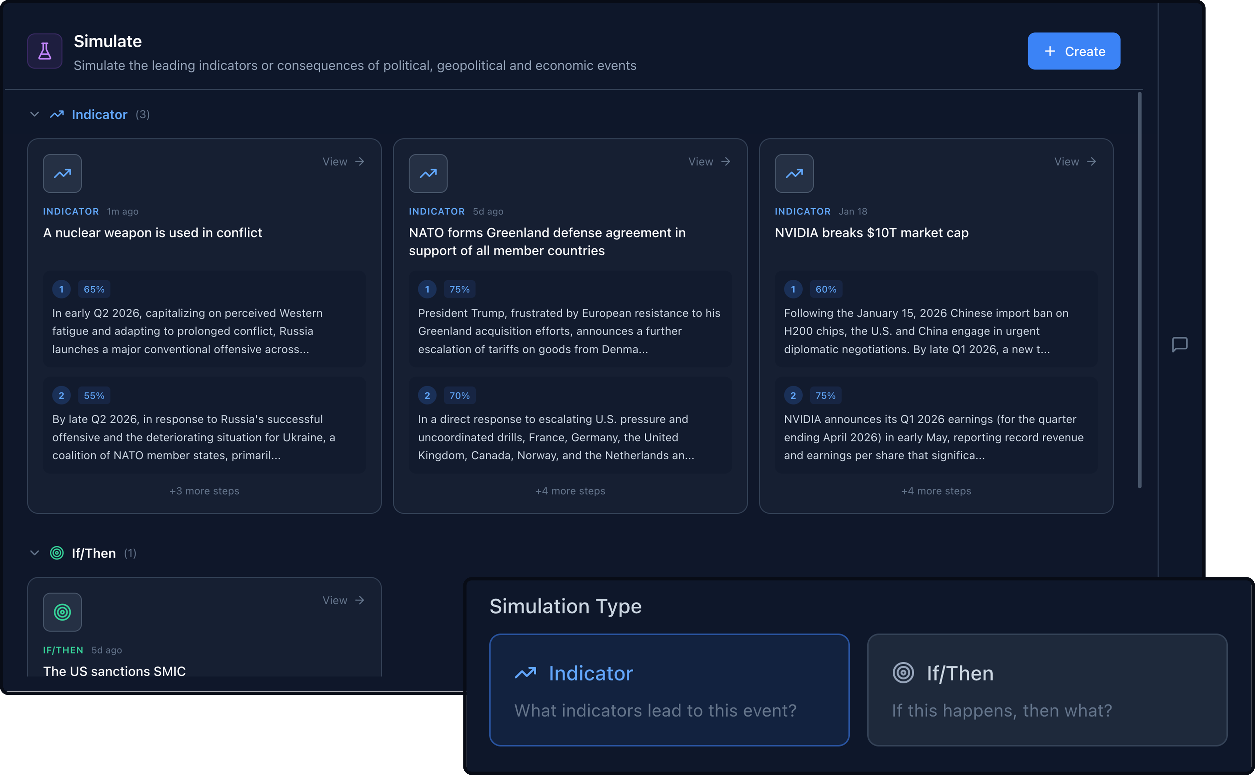Open View on the US sanctions SMIC card
Image resolution: width=1255 pixels, height=775 pixels.
(x=343, y=600)
